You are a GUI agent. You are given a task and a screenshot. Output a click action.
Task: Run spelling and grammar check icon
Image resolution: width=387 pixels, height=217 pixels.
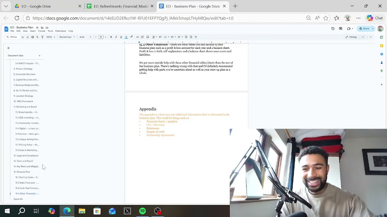pos(37,37)
